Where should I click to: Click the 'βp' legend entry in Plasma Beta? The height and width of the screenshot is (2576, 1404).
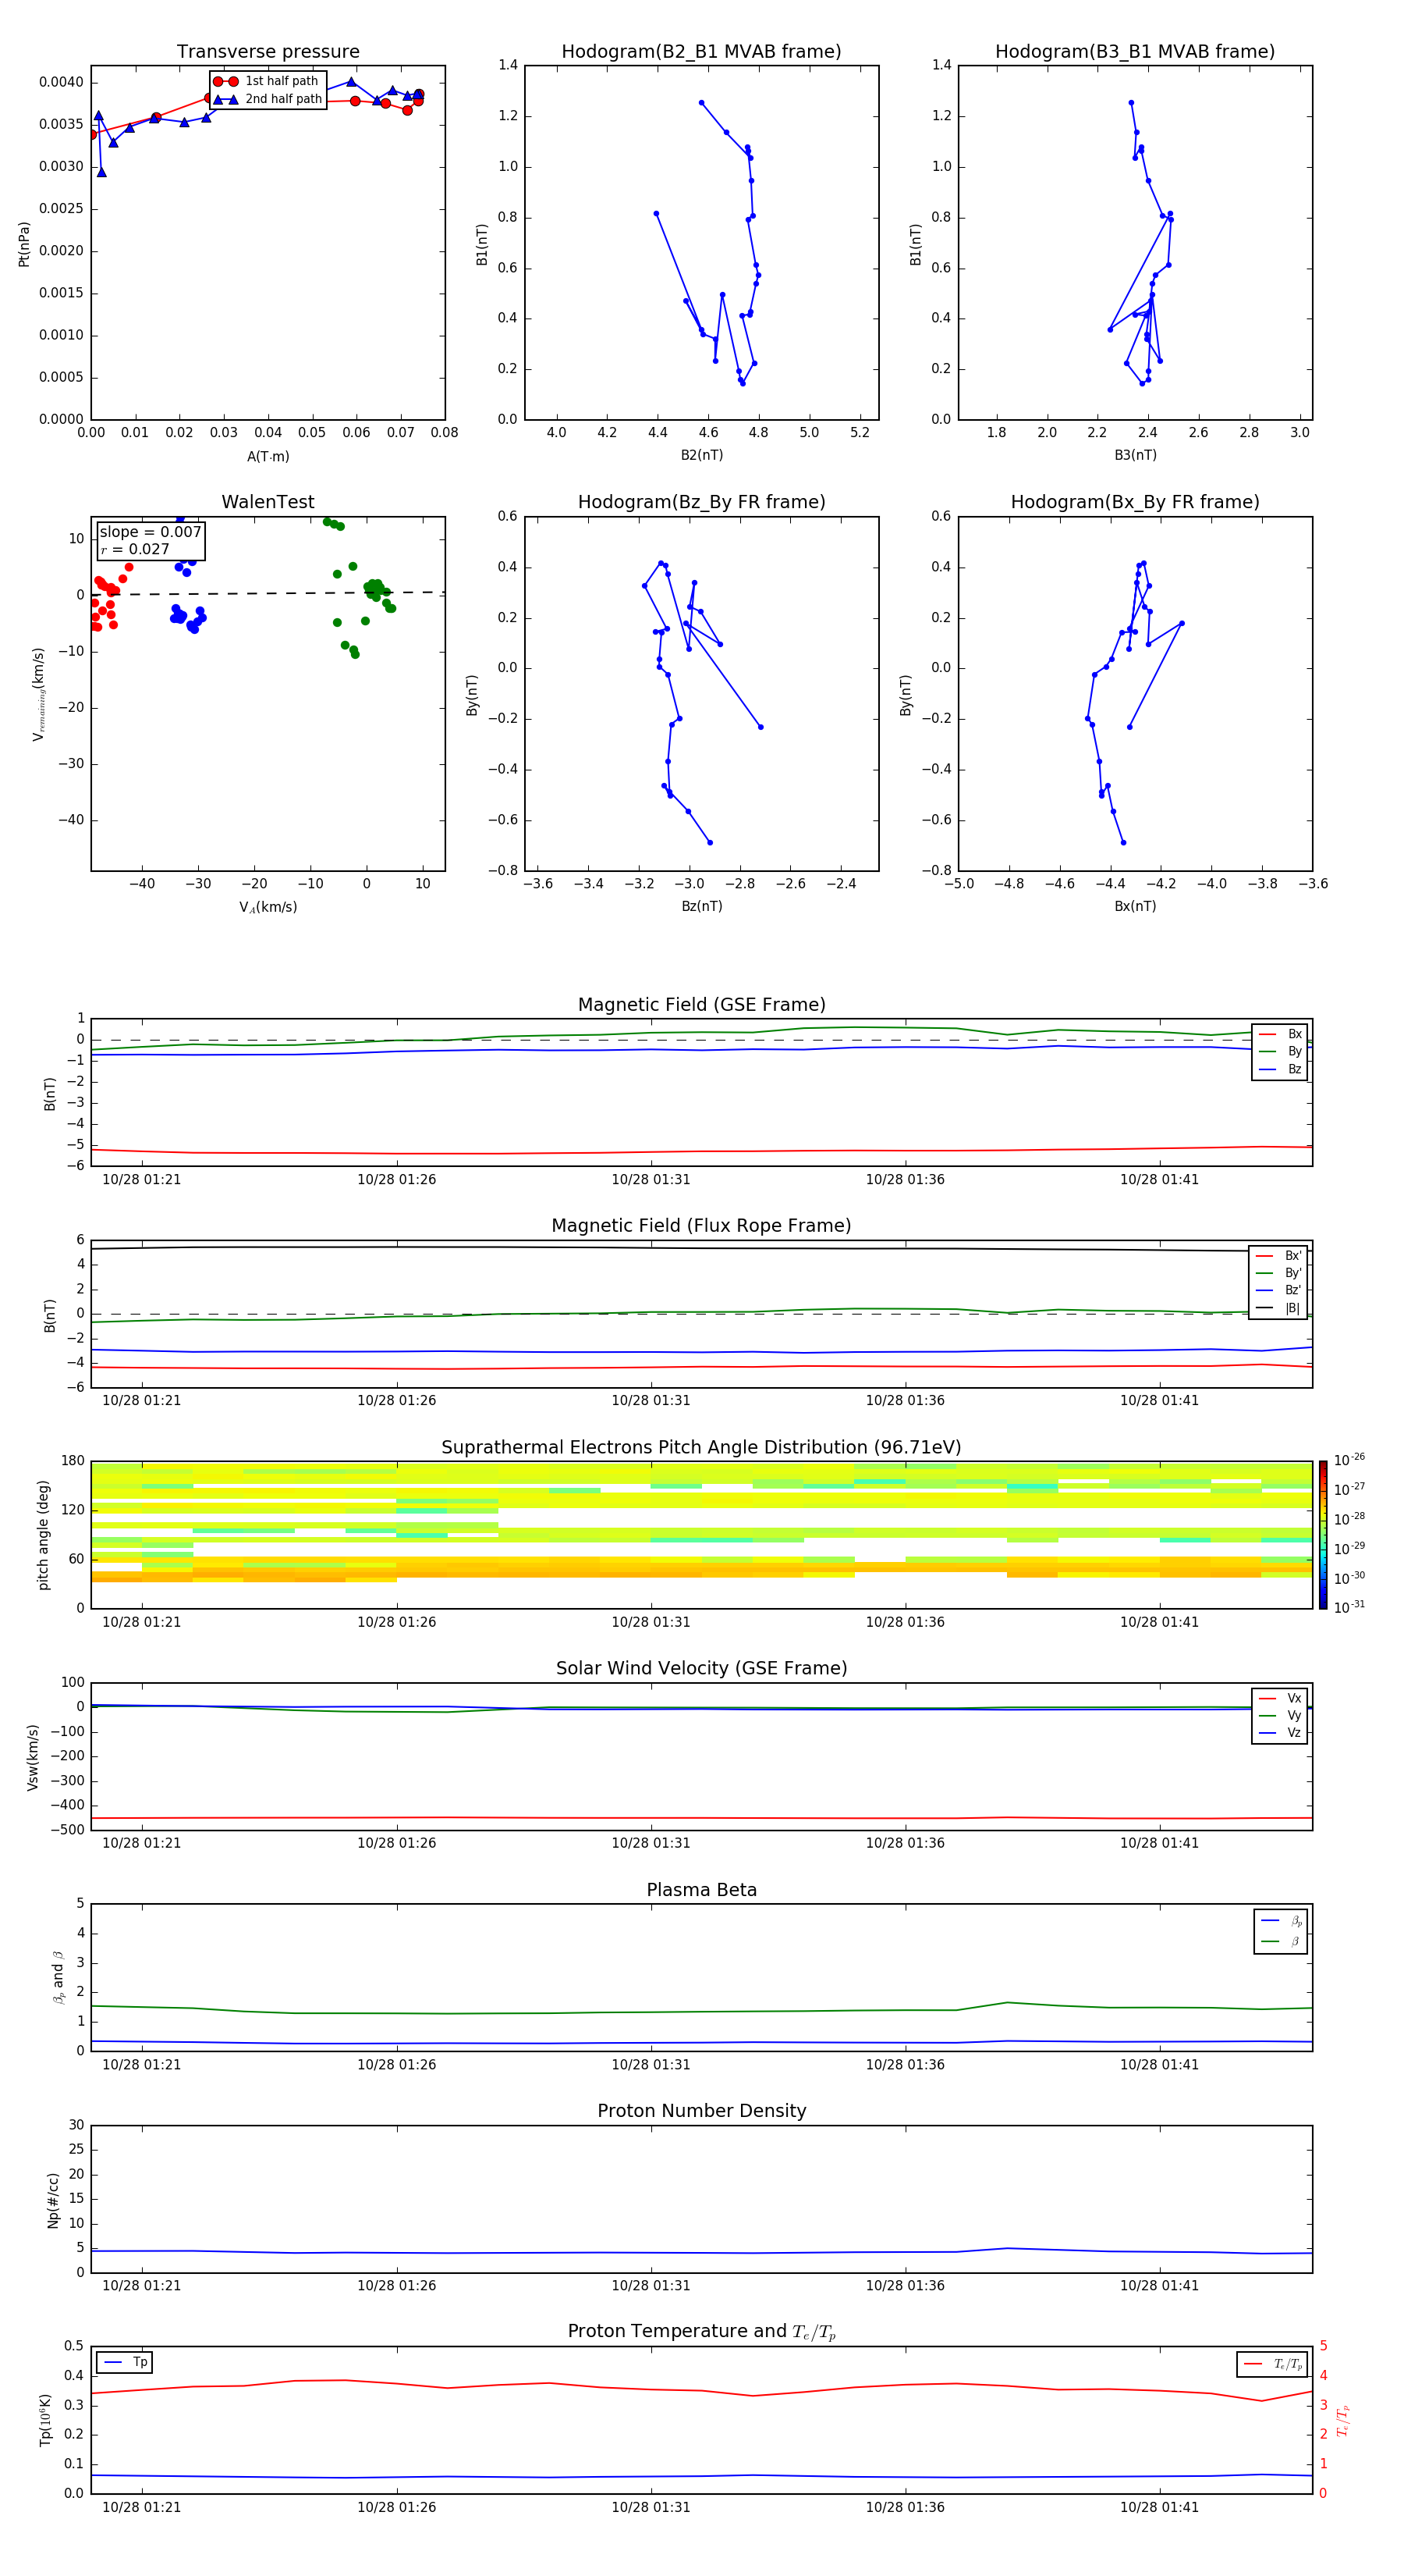point(1281,1921)
